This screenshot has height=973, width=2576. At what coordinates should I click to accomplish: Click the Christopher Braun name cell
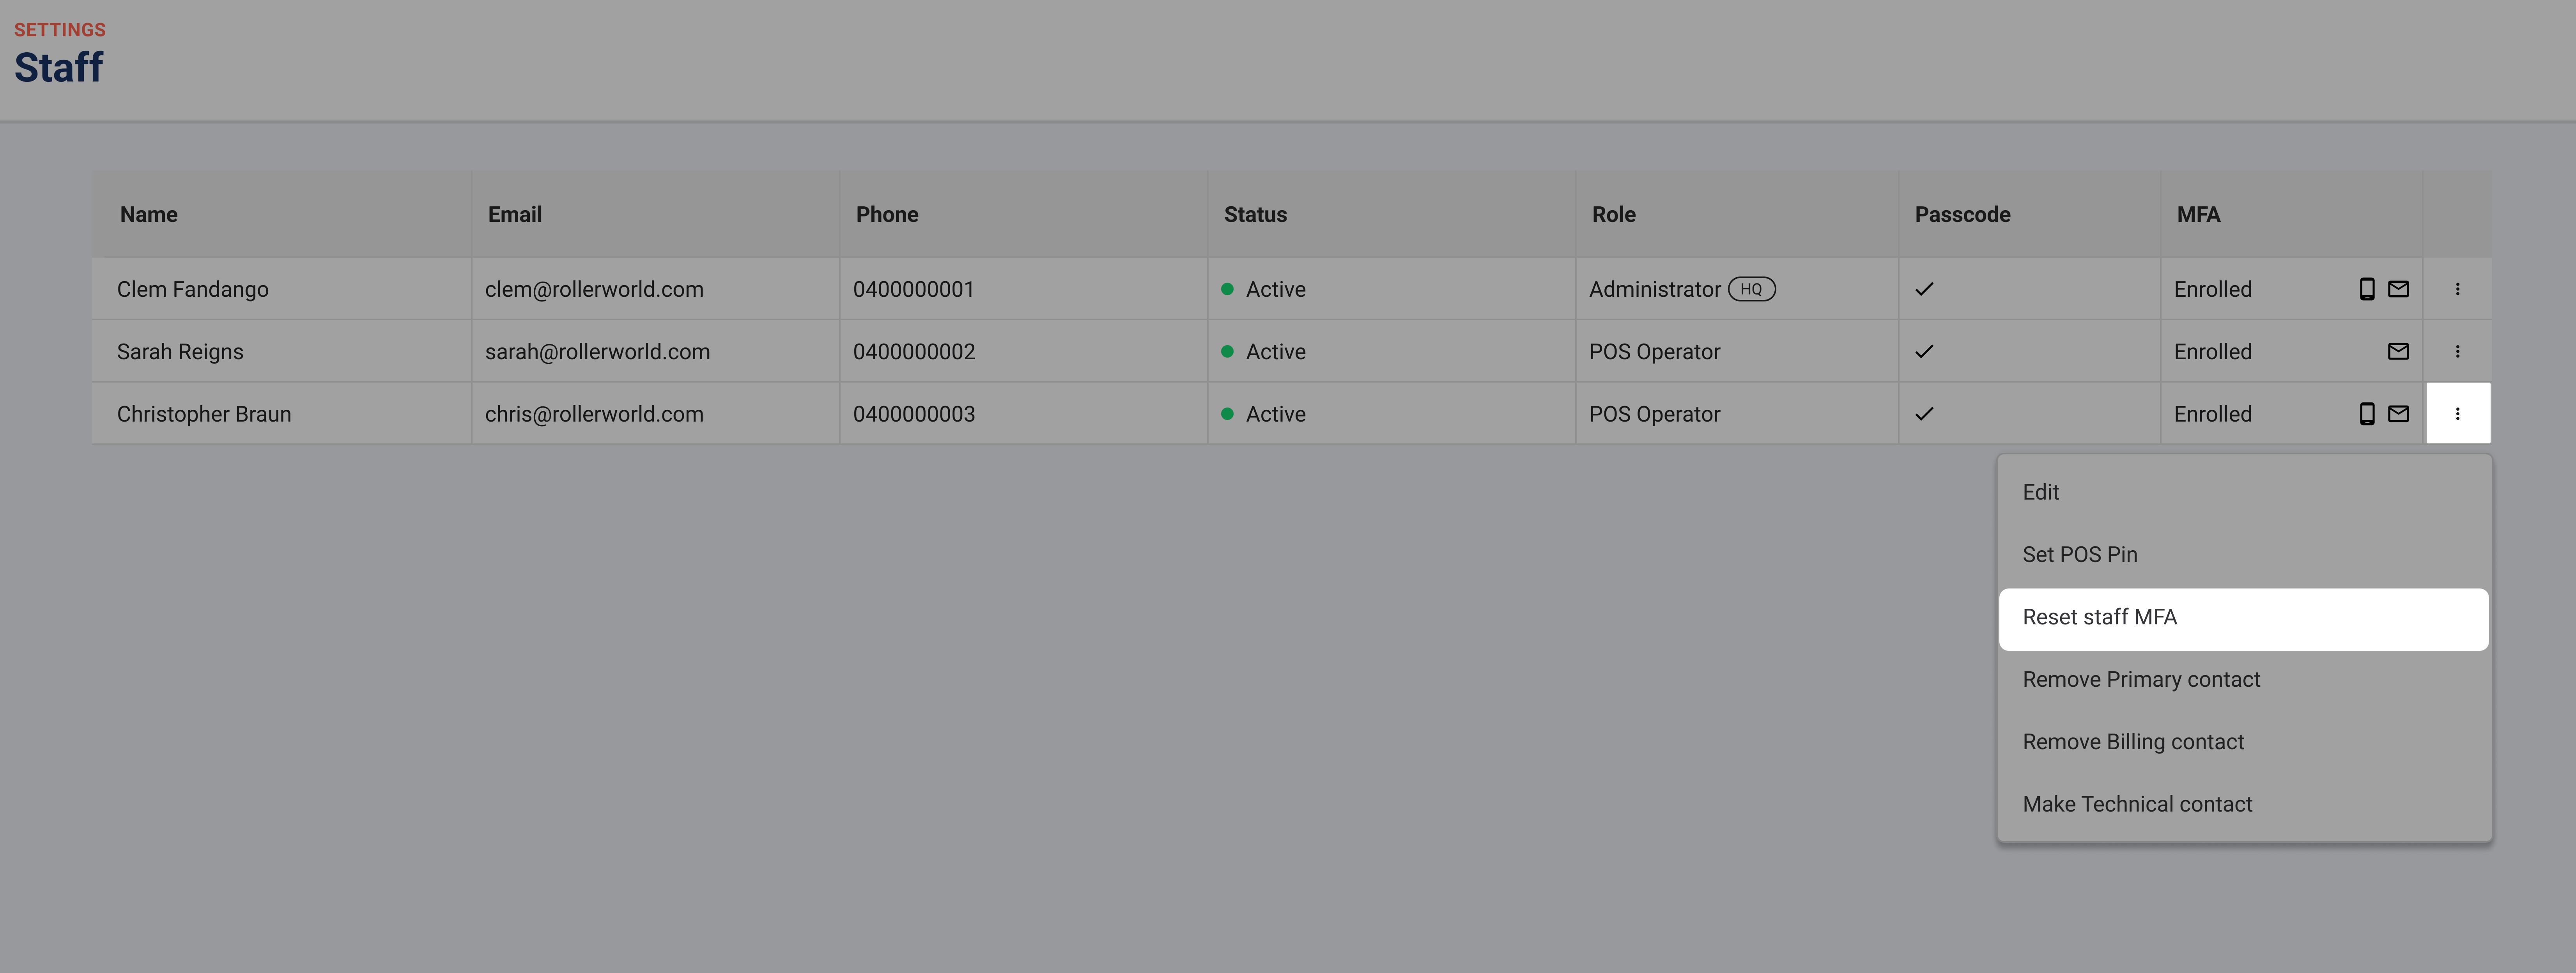[204, 414]
